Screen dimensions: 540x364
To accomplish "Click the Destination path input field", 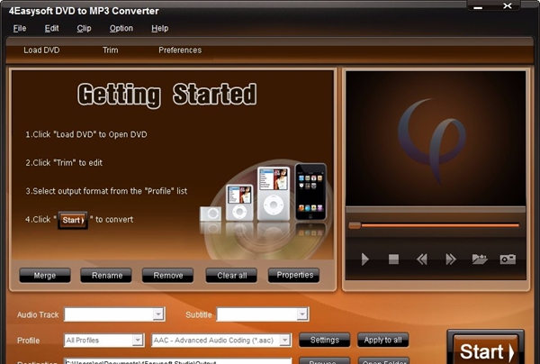I will [x=178, y=361].
